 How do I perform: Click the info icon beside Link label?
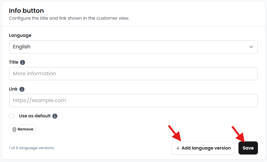pos(22,89)
